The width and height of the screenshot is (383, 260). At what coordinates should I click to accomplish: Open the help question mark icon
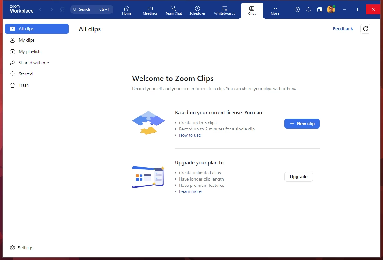click(297, 9)
